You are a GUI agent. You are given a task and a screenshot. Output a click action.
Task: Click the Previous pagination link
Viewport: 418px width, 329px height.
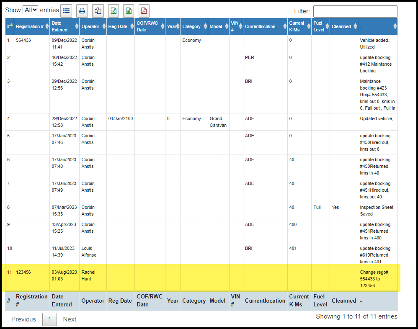23,319
